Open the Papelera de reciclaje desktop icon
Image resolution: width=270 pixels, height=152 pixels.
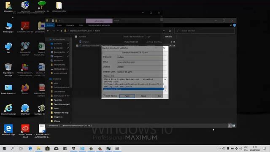point(8,70)
